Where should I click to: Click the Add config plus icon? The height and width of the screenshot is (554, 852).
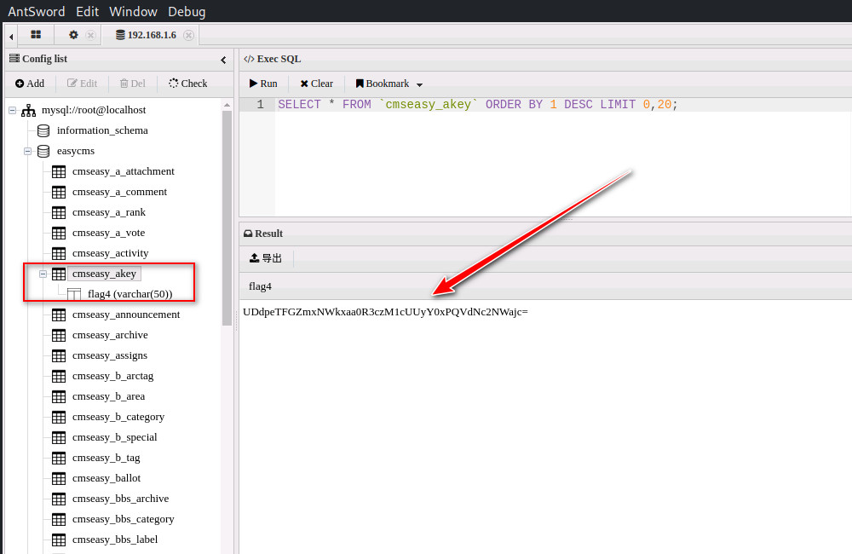click(x=20, y=84)
